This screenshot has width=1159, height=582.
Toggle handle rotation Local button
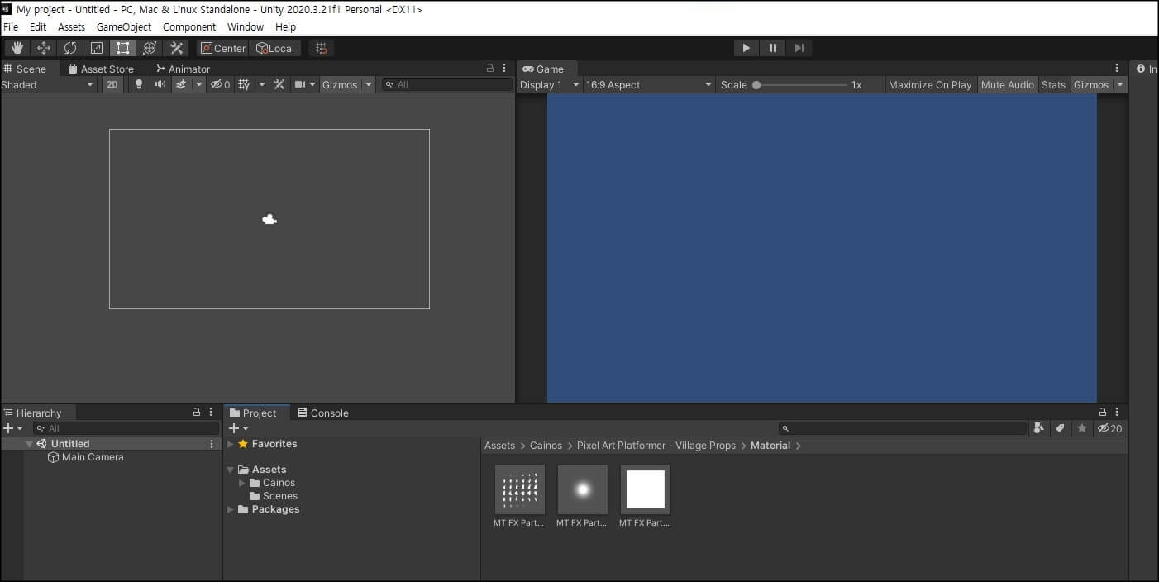pos(275,48)
